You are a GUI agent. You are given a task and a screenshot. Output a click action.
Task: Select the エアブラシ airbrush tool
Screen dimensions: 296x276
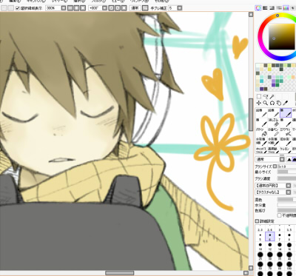point(286,132)
